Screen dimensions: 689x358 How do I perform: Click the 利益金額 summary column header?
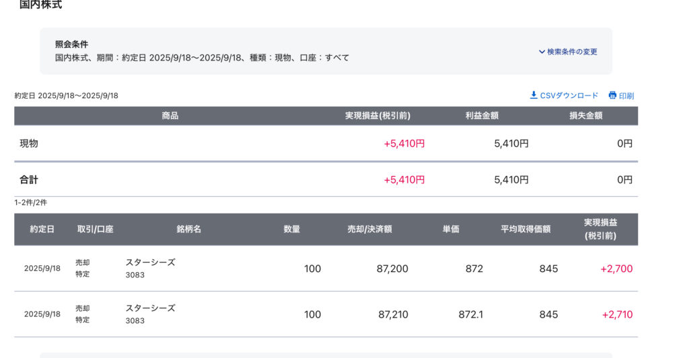tap(482, 116)
